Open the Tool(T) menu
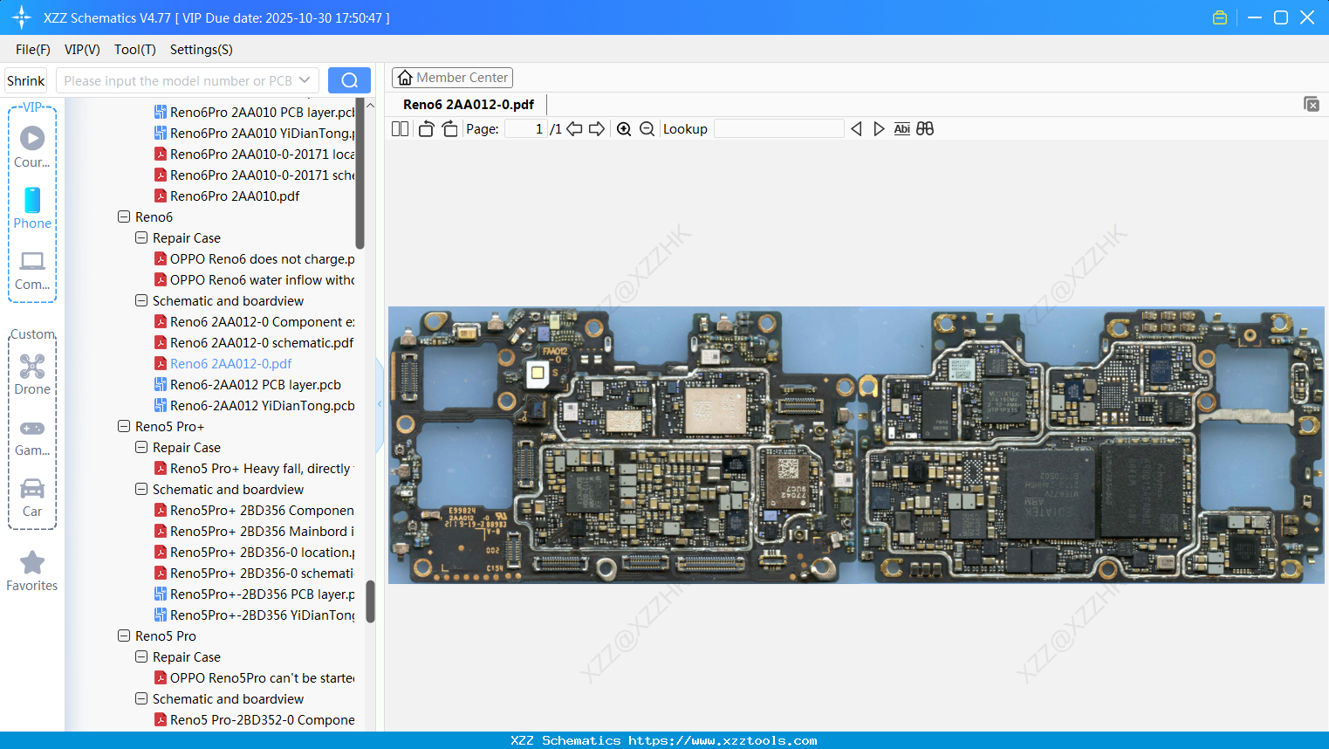 pos(135,50)
